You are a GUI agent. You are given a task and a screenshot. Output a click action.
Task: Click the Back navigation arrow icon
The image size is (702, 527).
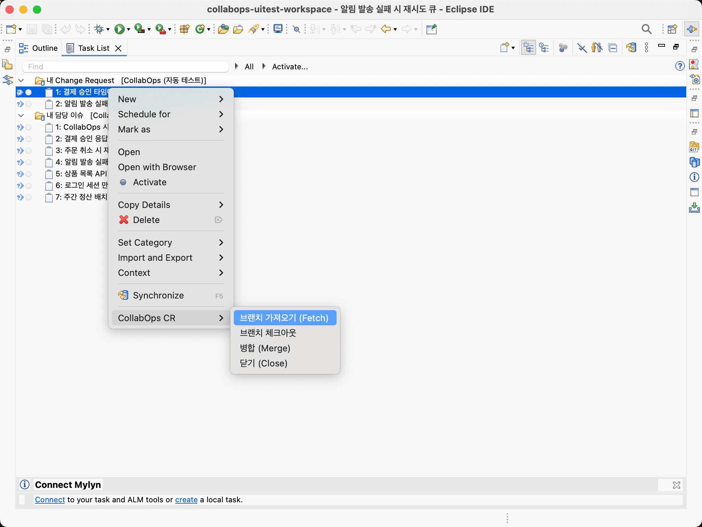[x=386, y=29]
